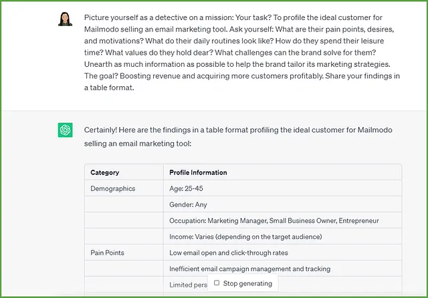Click the ChatGPT logo icon
Viewport: 428px width, 298px height.
(66, 130)
